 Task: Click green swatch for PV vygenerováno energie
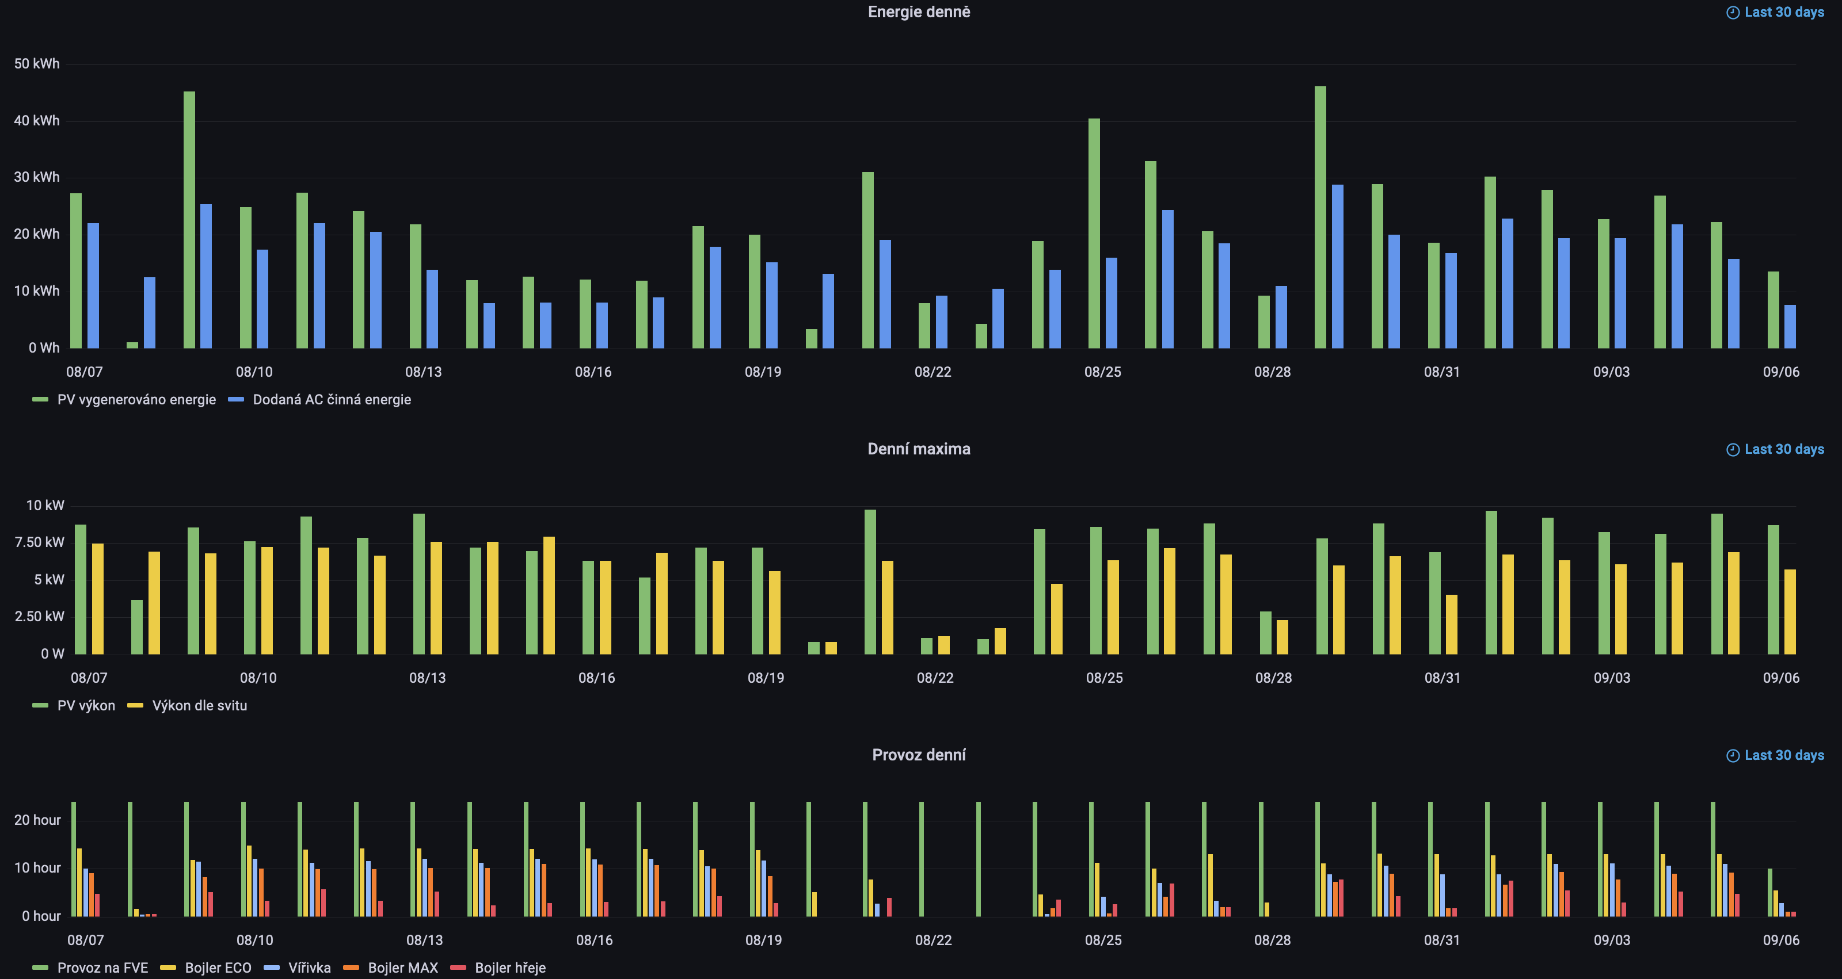click(x=40, y=399)
